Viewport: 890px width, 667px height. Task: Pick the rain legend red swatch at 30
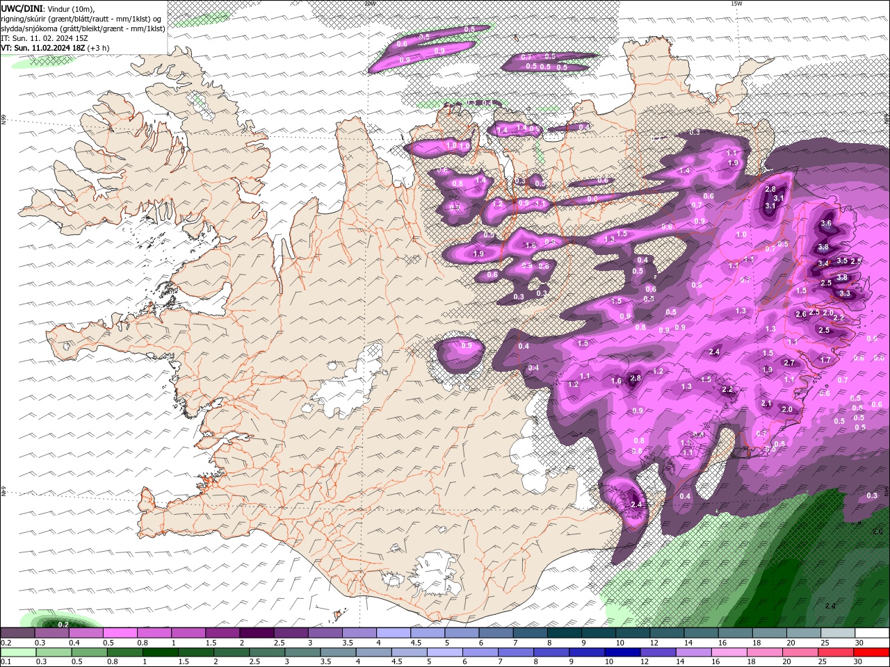click(871, 652)
